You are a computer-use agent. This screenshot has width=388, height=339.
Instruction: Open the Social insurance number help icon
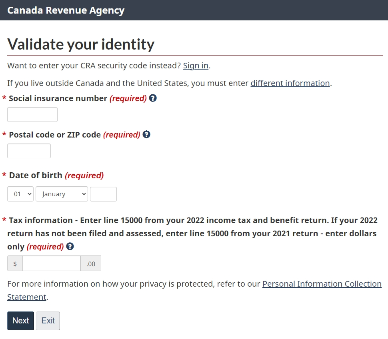click(x=153, y=98)
